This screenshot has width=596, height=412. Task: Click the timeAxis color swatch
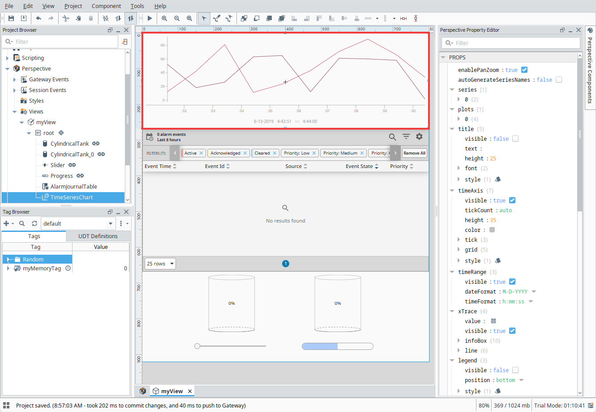[492, 230]
